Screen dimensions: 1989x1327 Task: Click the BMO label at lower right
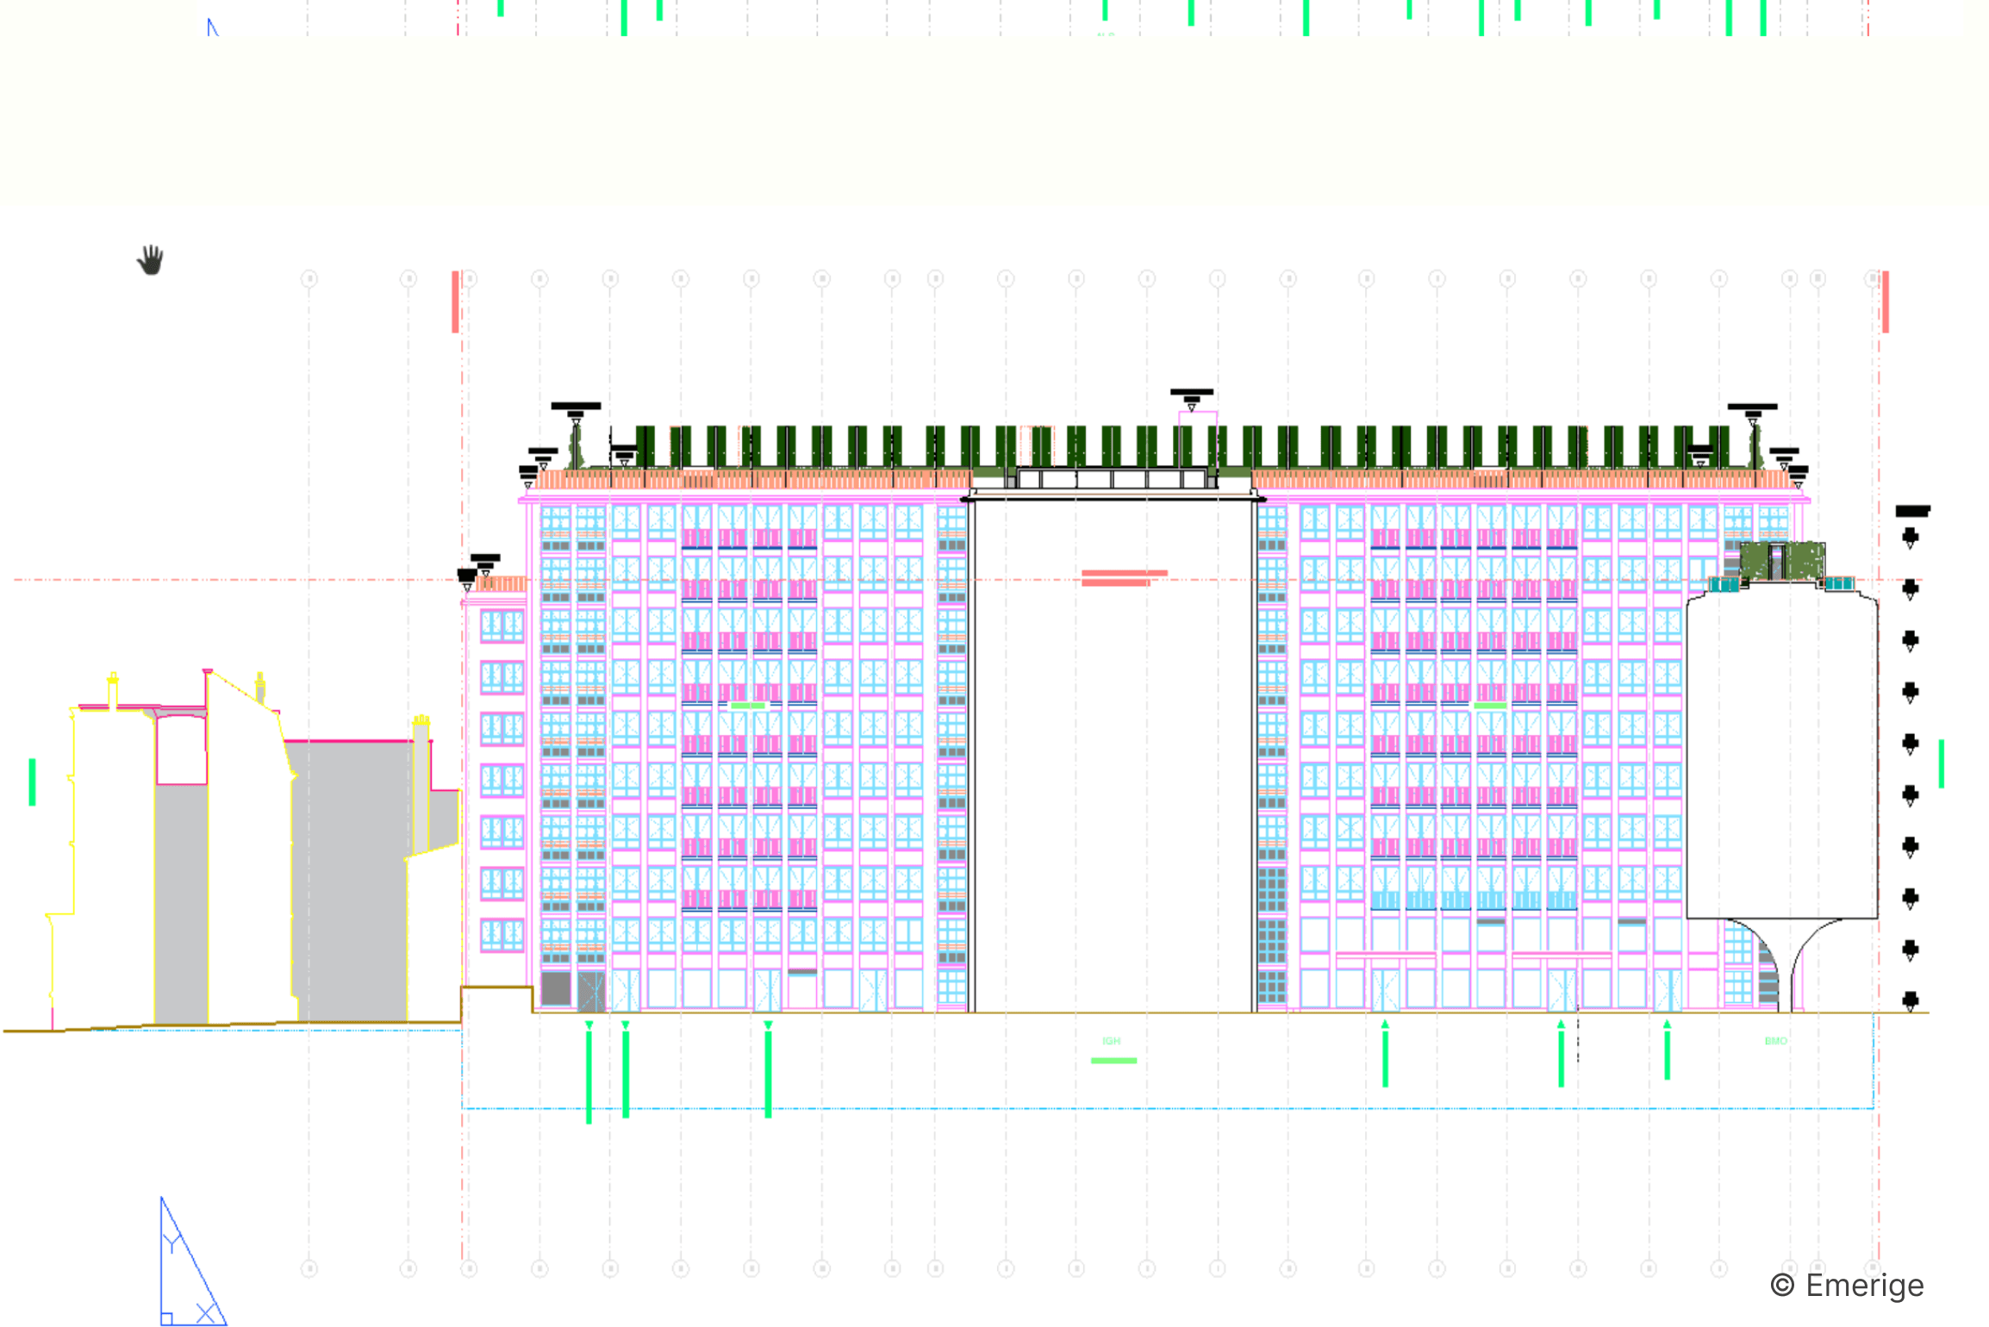pyautogui.click(x=1776, y=1041)
